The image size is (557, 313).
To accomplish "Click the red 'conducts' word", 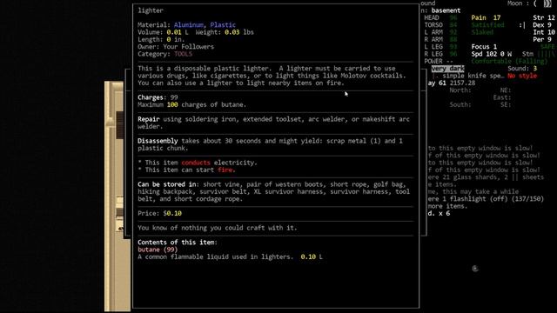I will pyautogui.click(x=196, y=163).
